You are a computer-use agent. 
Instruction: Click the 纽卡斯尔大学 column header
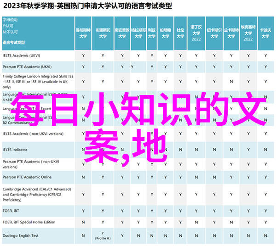214,33
